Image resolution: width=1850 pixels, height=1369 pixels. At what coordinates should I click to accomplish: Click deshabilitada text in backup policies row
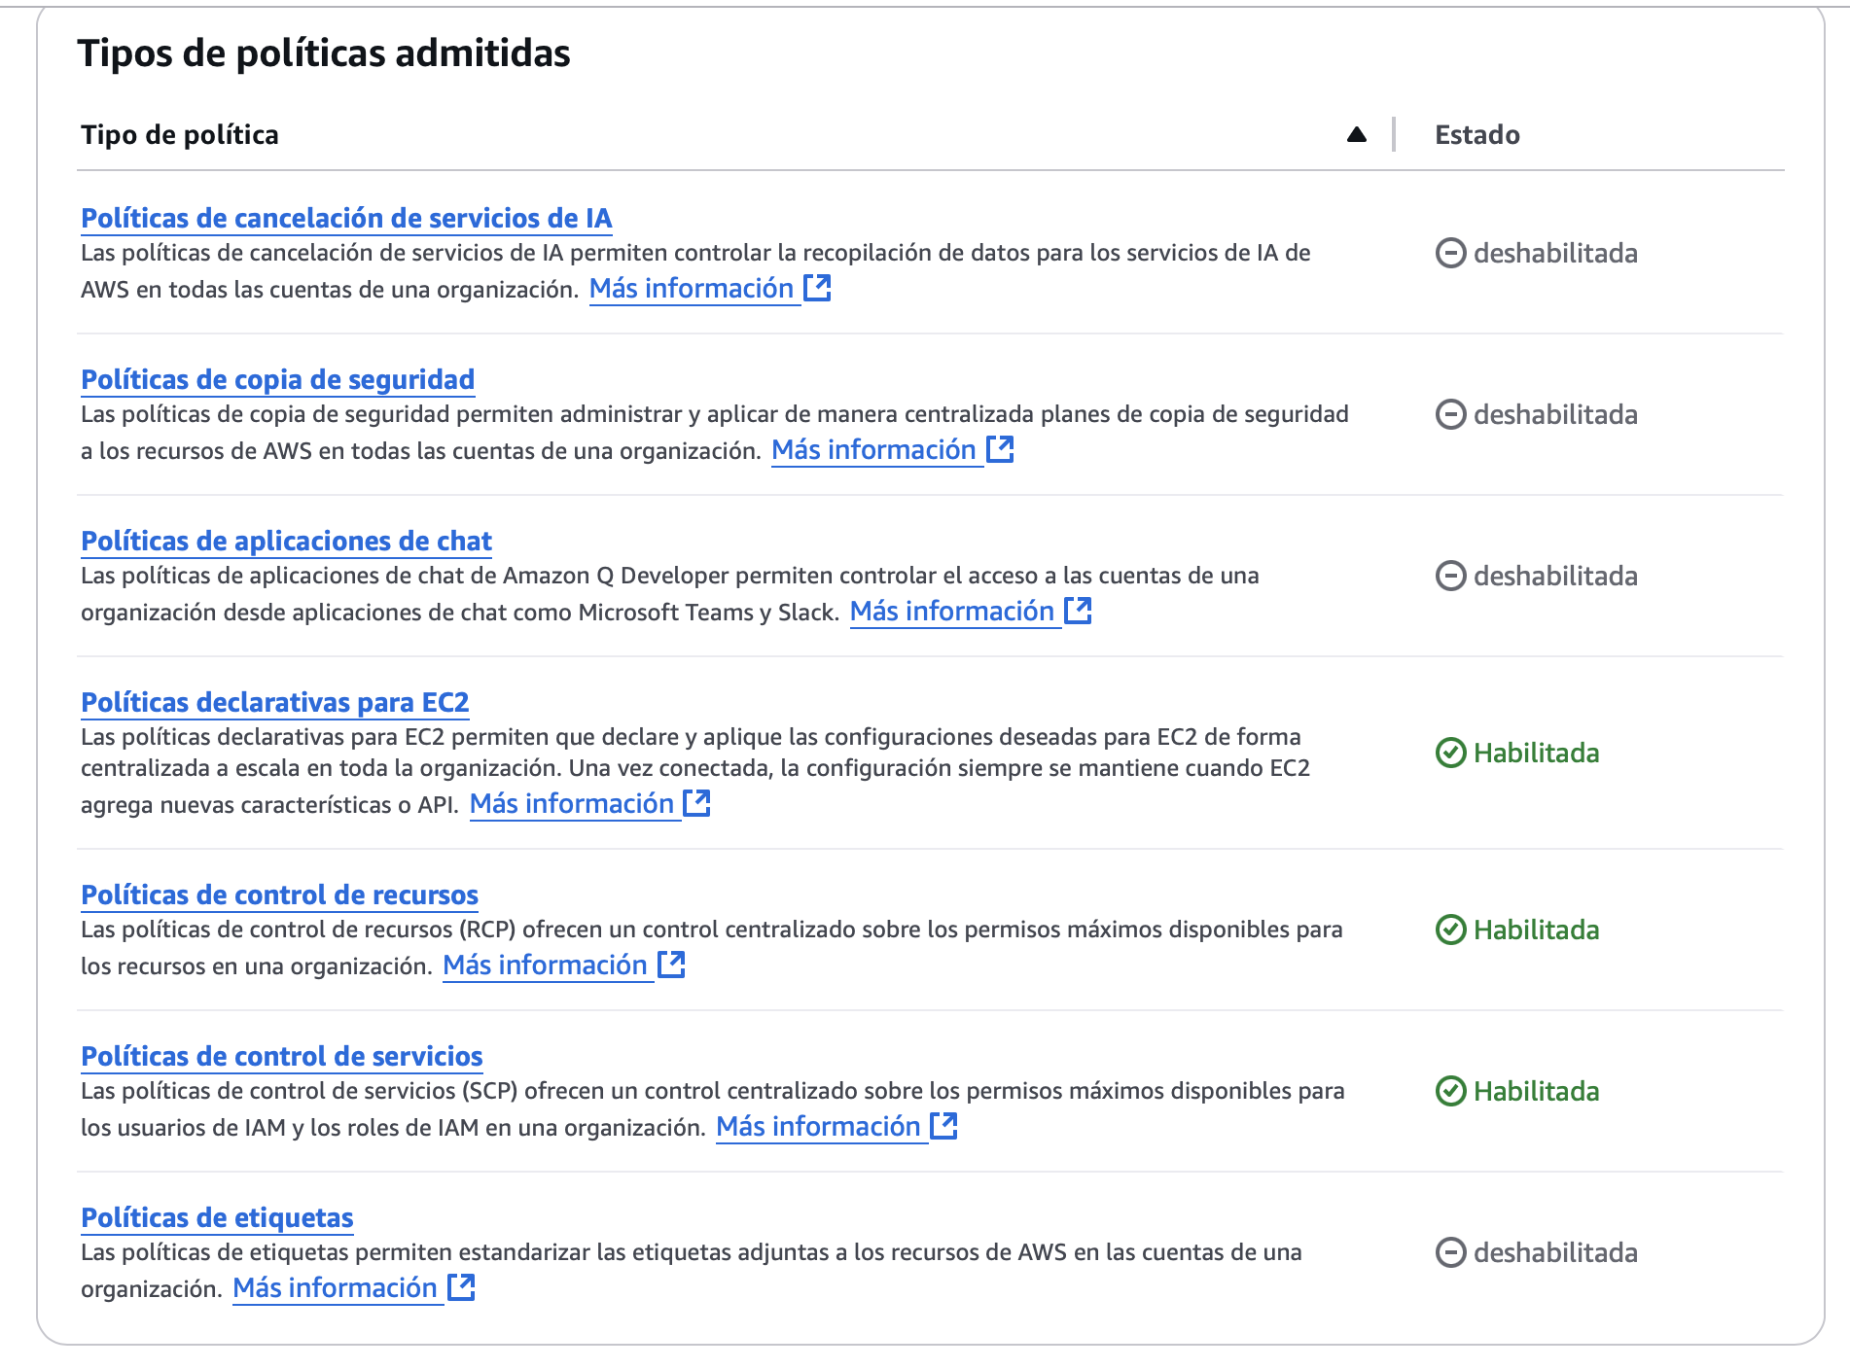tap(1555, 414)
